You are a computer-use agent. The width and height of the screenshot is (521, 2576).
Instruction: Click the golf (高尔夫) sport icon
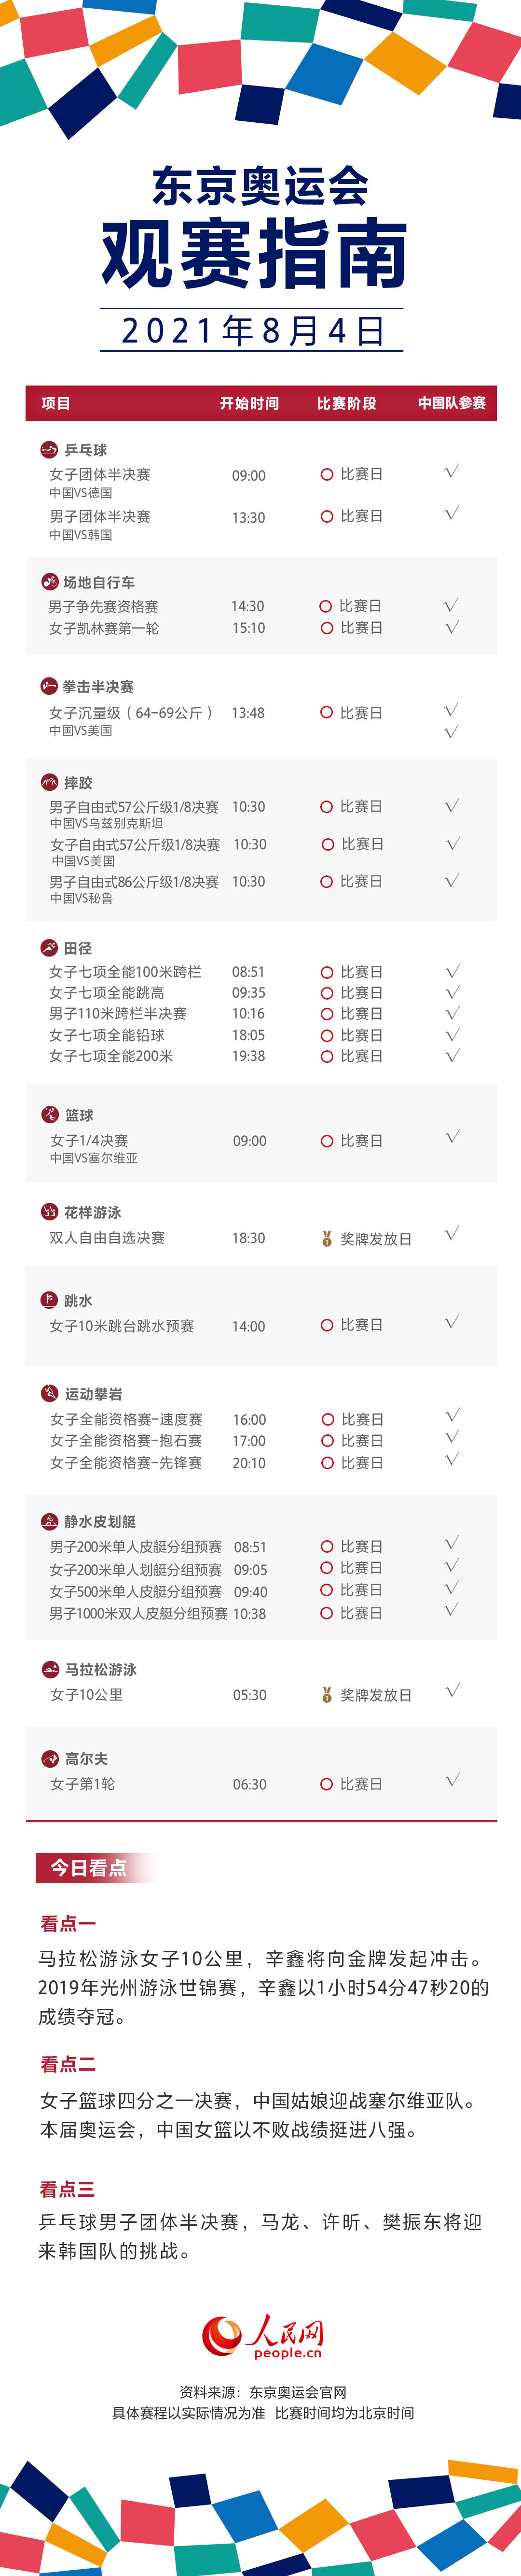[x=50, y=1758]
